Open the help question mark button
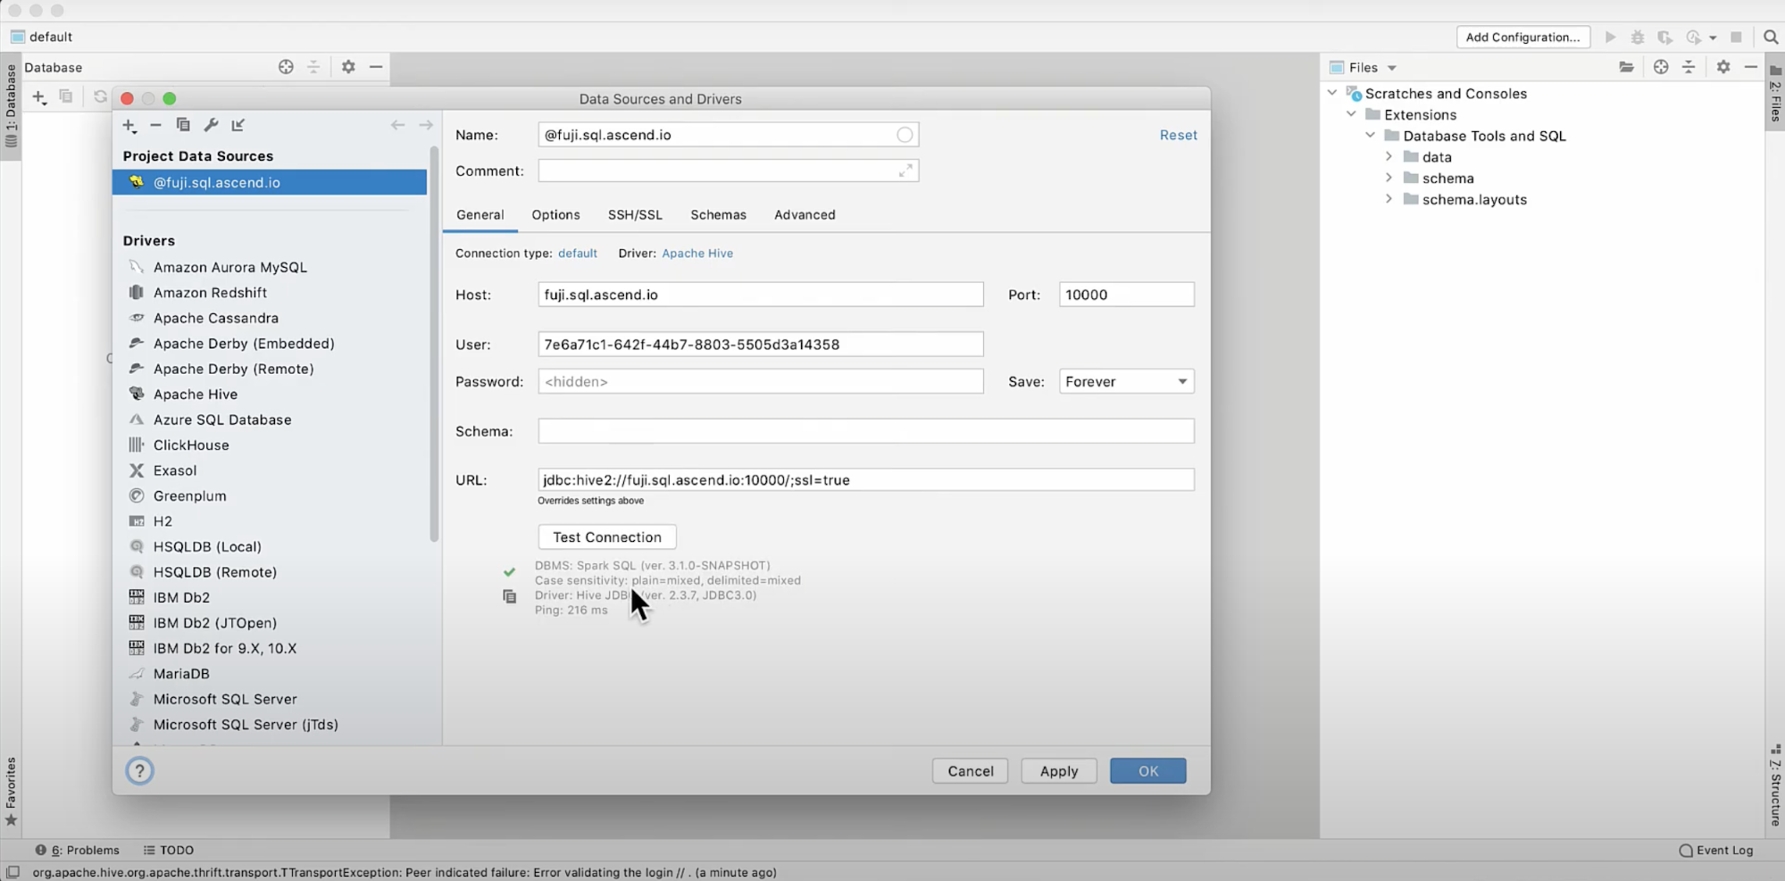 tap(139, 770)
